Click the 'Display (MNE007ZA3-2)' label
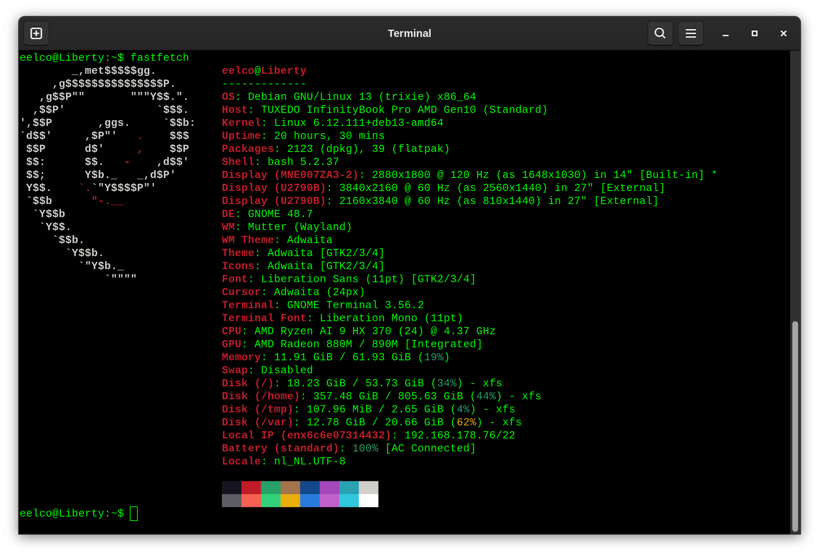819x555 pixels. (x=290, y=175)
